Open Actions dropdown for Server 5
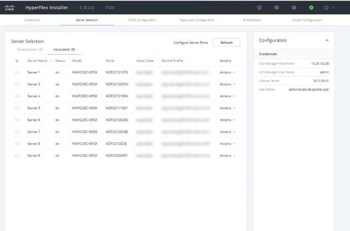The width and height of the screenshot is (350, 231). point(227,108)
